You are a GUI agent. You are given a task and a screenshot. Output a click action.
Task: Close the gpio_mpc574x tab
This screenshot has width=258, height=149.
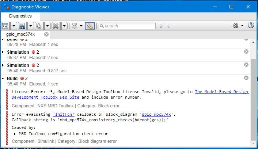click(x=46, y=34)
